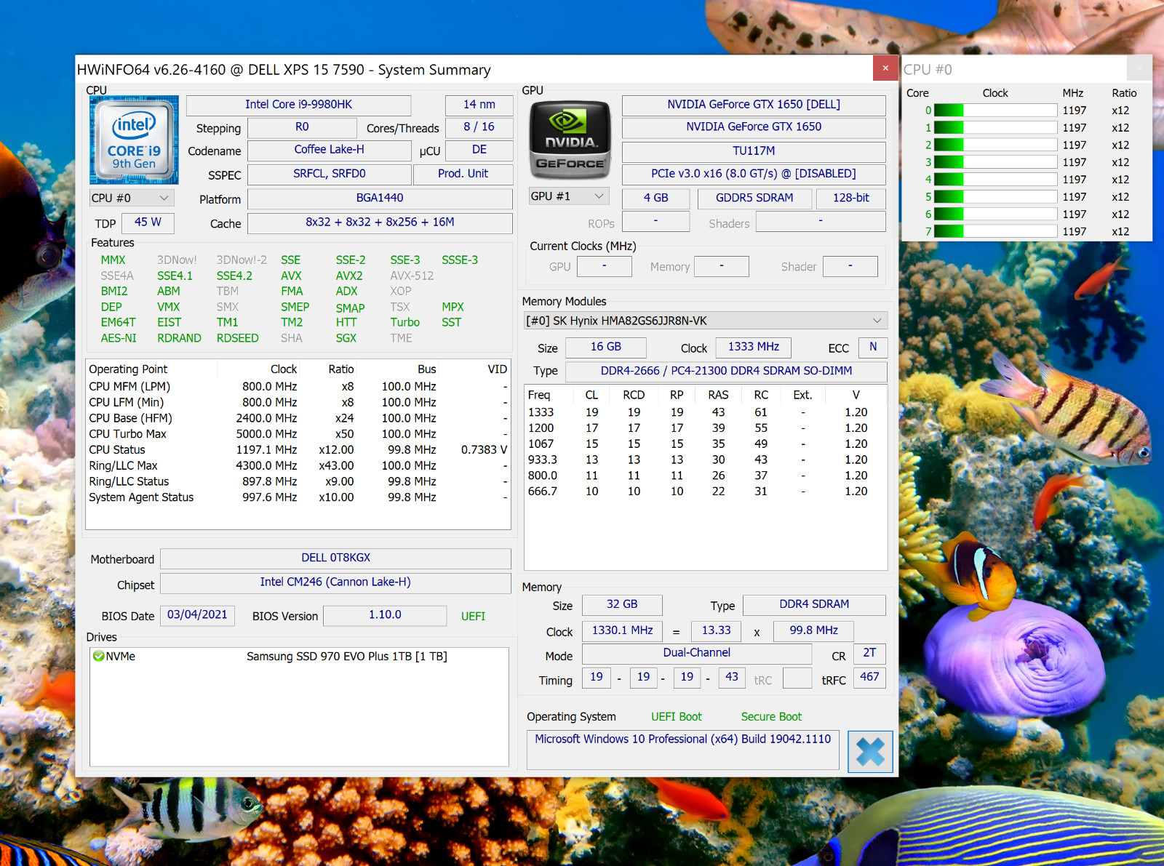
Task: Click the Intel CM246 chipset field
Action: [335, 582]
